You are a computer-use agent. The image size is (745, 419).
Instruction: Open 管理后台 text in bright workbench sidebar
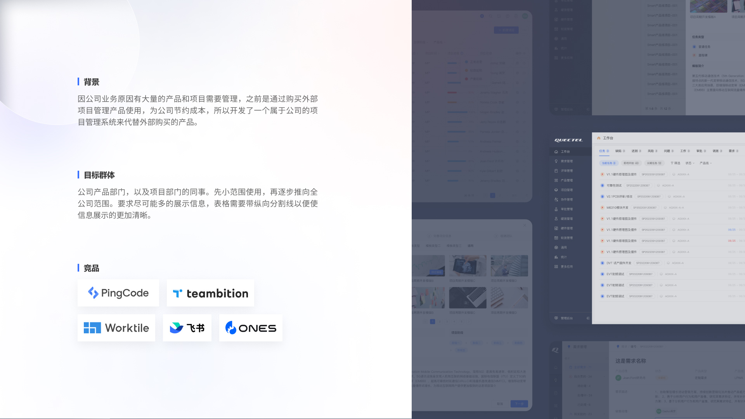tap(567, 318)
